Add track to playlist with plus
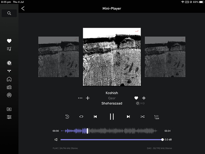 [x=88, y=98]
